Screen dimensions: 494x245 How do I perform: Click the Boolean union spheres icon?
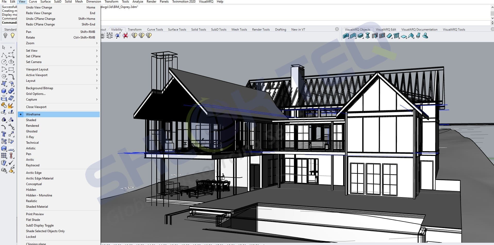click(11, 91)
